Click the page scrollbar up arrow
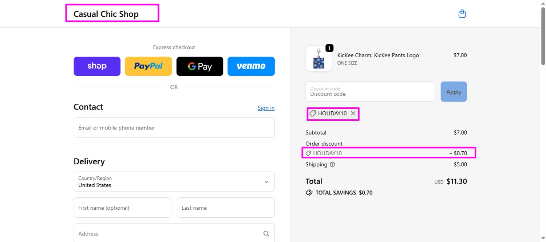The width and height of the screenshot is (546, 242). 543,3
